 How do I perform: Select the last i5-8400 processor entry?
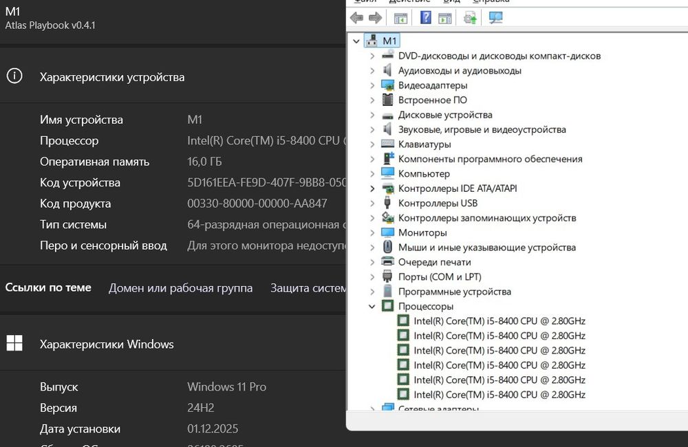point(499,394)
